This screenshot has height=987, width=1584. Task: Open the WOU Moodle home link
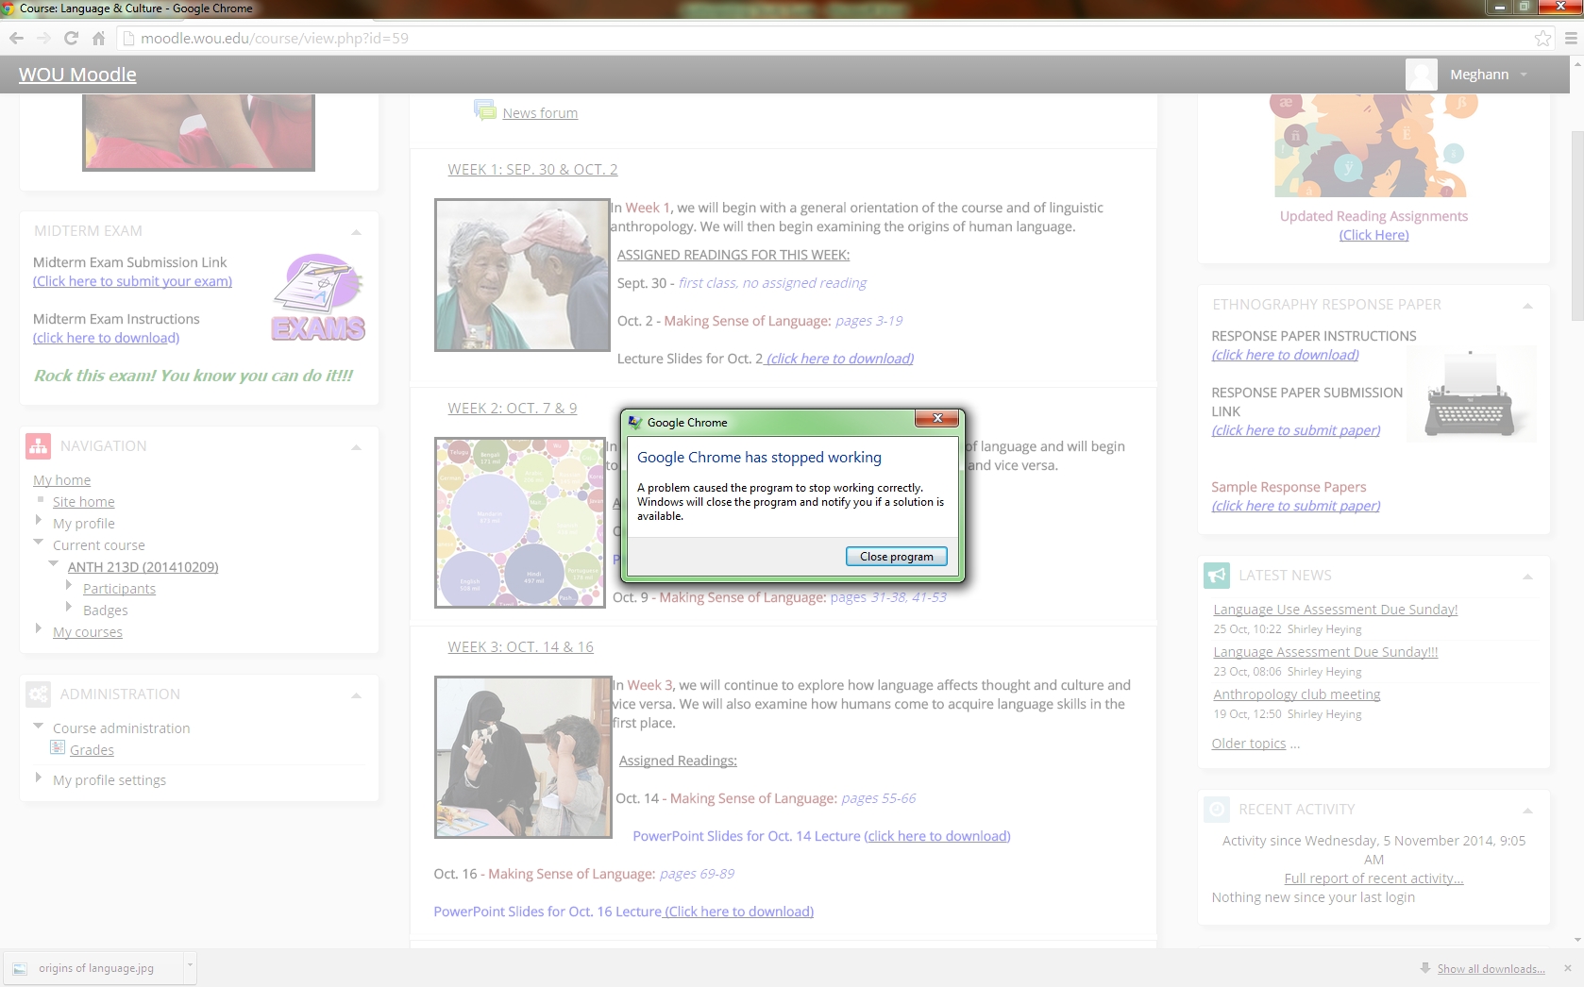(77, 75)
